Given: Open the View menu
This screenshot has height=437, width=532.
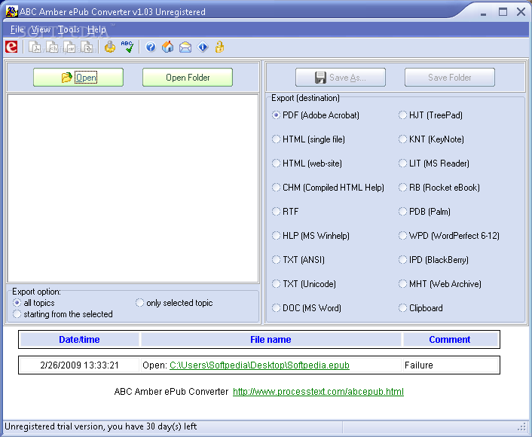Looking at the screenshot, I should [x=41, y=29].
